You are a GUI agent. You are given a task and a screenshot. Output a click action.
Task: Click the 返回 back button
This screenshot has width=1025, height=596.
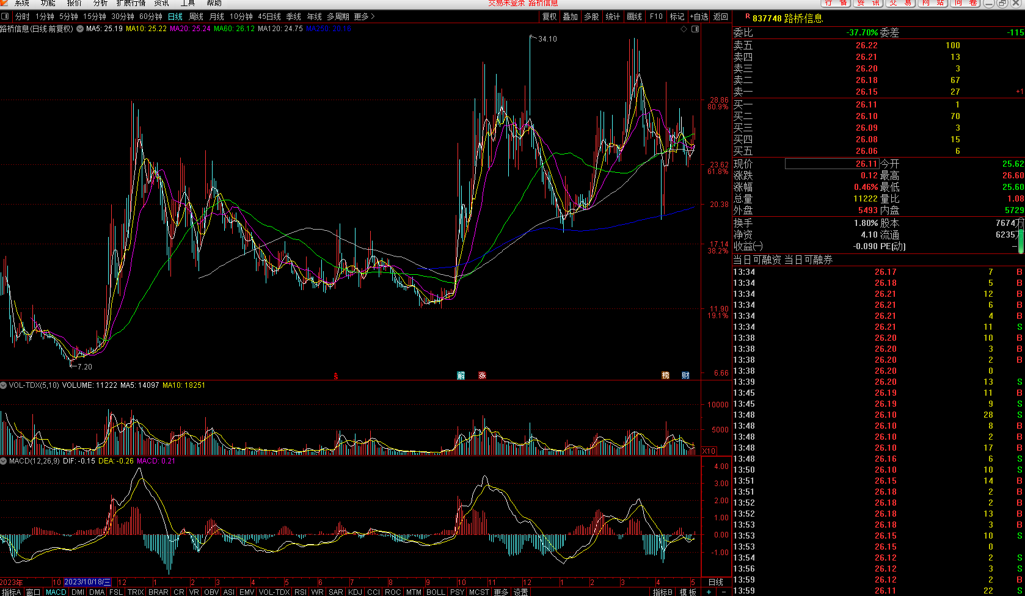pyautogui.click(x=721, y=16)
